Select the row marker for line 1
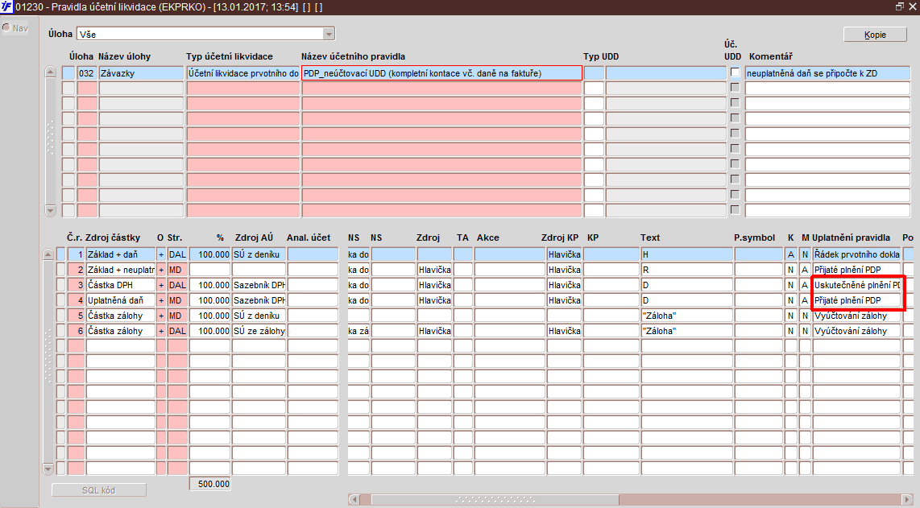 click(x=61, y=254)
